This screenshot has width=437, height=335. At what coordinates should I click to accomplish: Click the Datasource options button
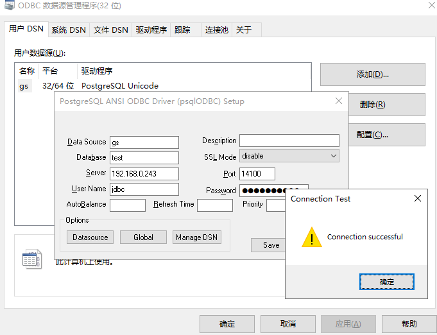[90, 237]
